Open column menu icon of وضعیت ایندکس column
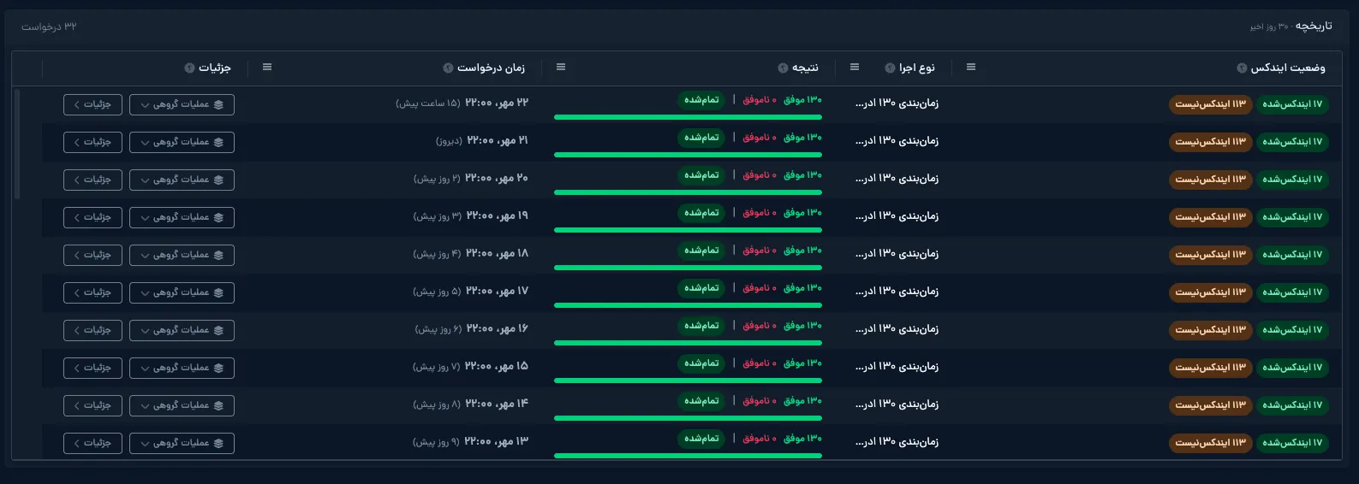 point(971,67)
